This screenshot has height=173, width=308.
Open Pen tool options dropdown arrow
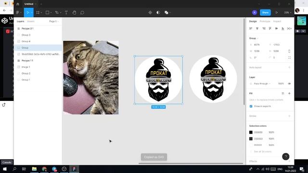[61, 13]
